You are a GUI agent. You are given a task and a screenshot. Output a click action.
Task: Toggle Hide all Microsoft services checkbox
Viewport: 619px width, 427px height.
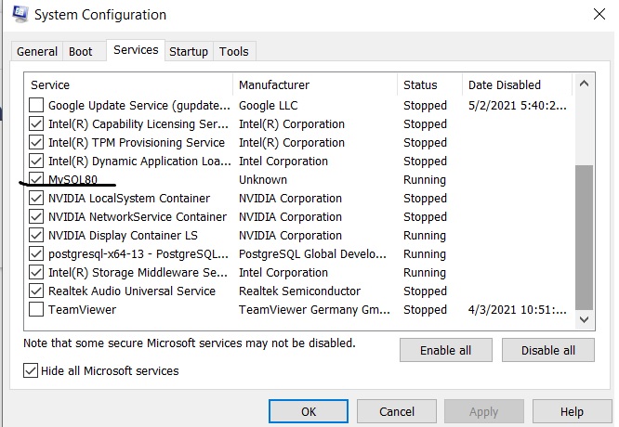(31, 370)
